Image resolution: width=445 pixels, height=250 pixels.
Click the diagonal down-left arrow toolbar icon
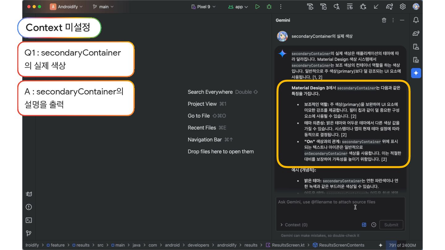click(376, 6)
